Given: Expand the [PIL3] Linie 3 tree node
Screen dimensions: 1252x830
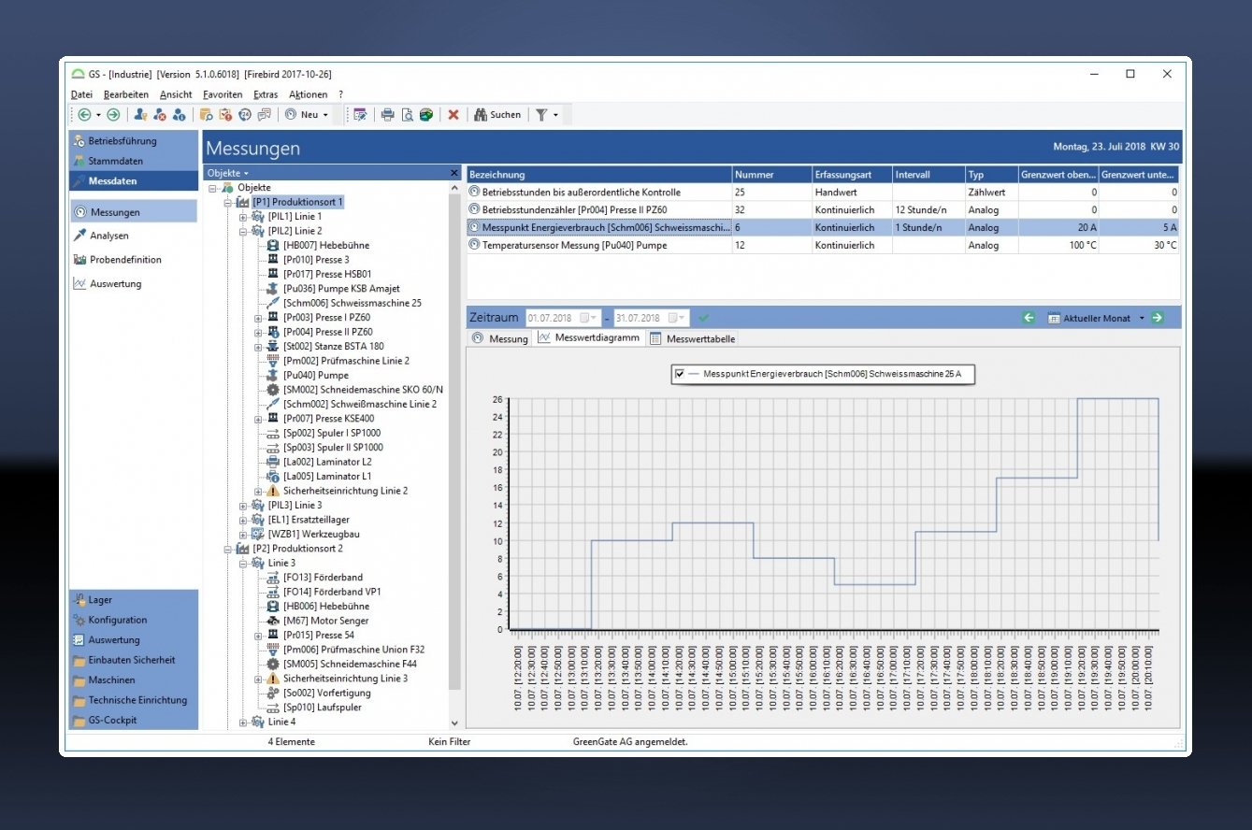Looking at the screenshot, I should tap(243, 506).
